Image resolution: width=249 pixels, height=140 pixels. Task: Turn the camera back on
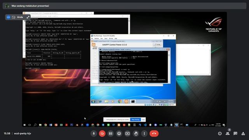pos(102,133)
